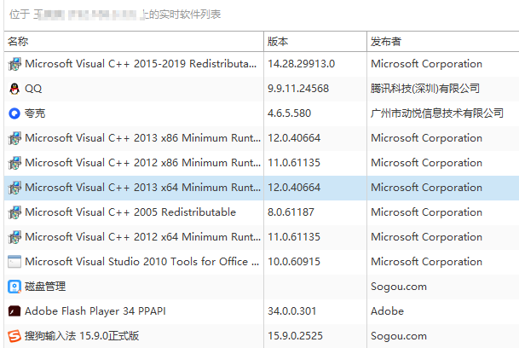
Task: Click Sogou.com publisher in 搜狗输入法 row
Action: click(x=399, y=336)
